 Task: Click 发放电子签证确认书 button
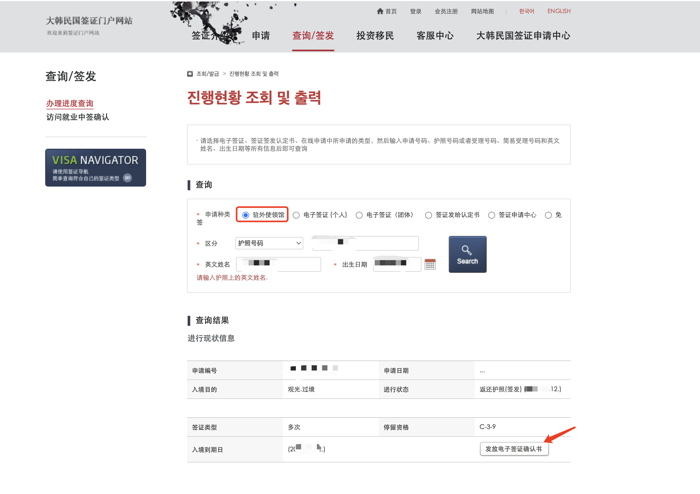(514, 449)
